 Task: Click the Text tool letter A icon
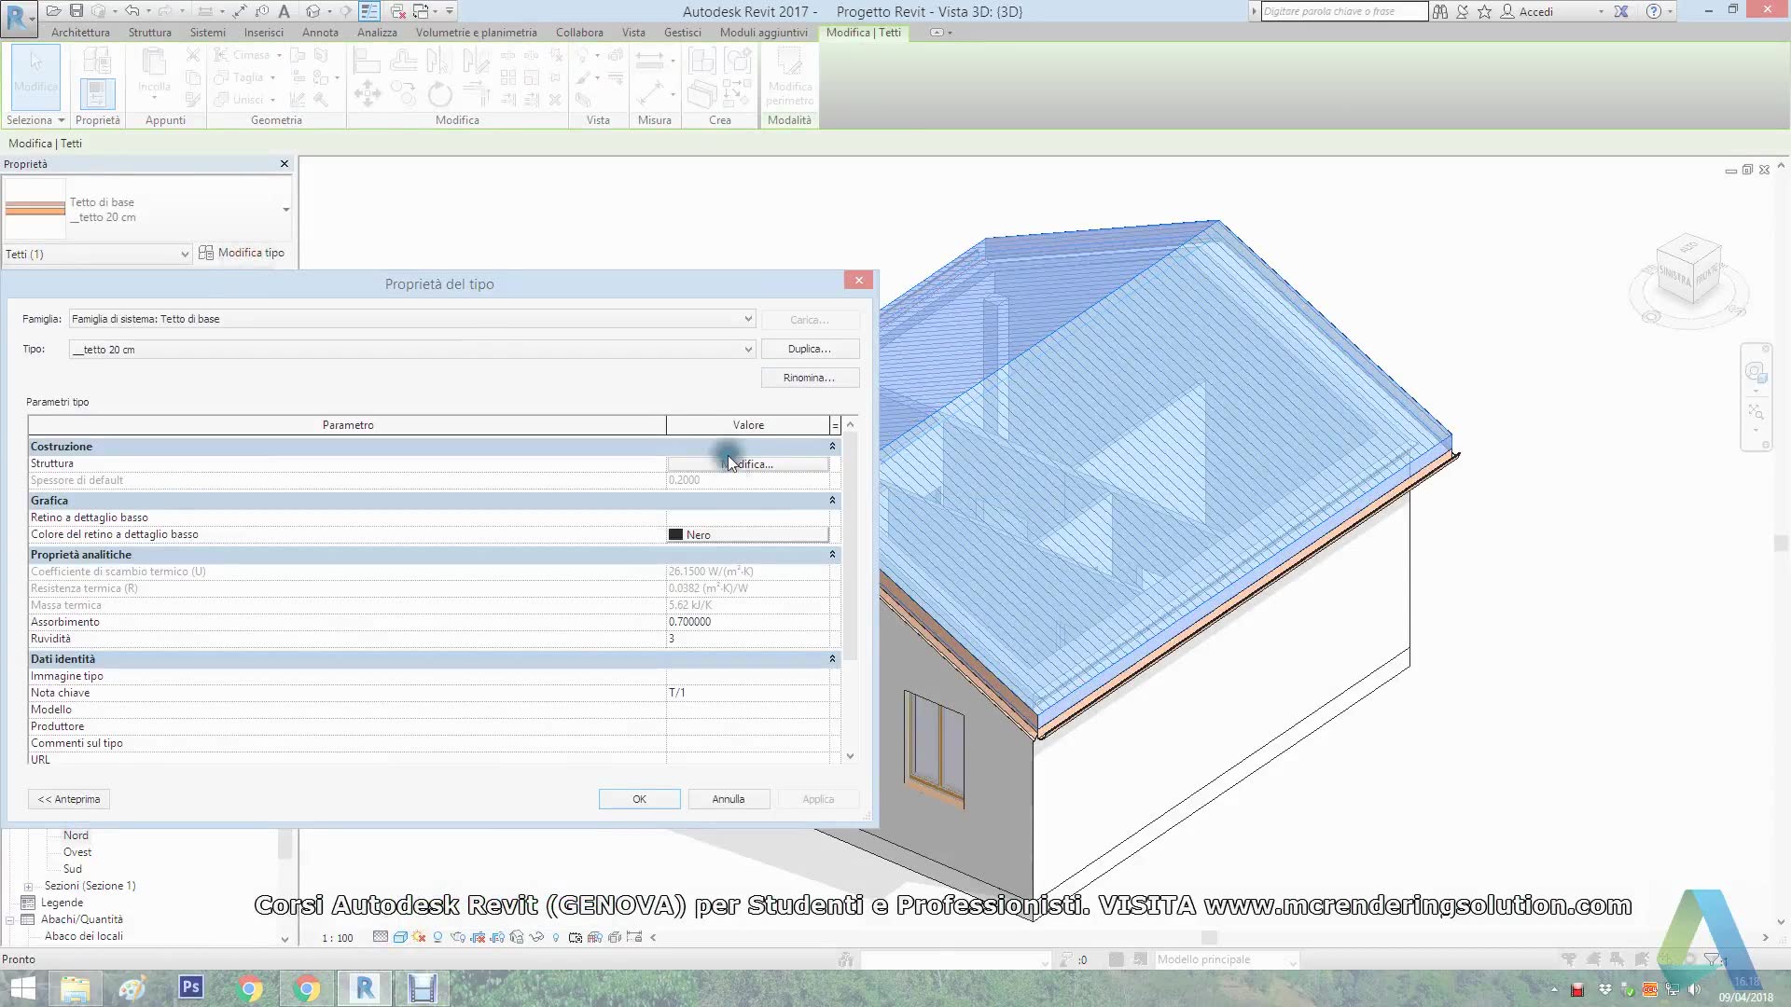[x=285, y=11]
